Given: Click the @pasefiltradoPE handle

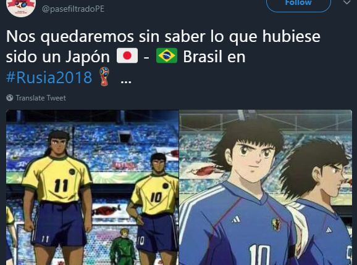Looking at the screenshot, I should click(x=73, y=9).
